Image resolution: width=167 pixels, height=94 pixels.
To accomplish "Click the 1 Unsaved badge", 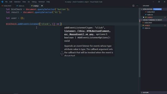I will (x=157, y=9).
